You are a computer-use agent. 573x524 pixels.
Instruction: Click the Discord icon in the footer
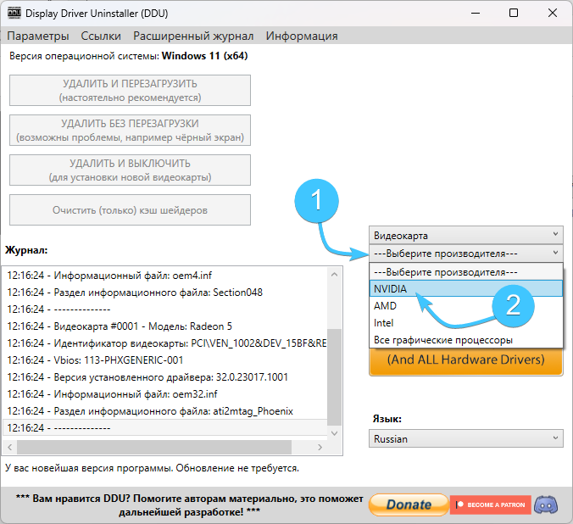pos(548,504)
